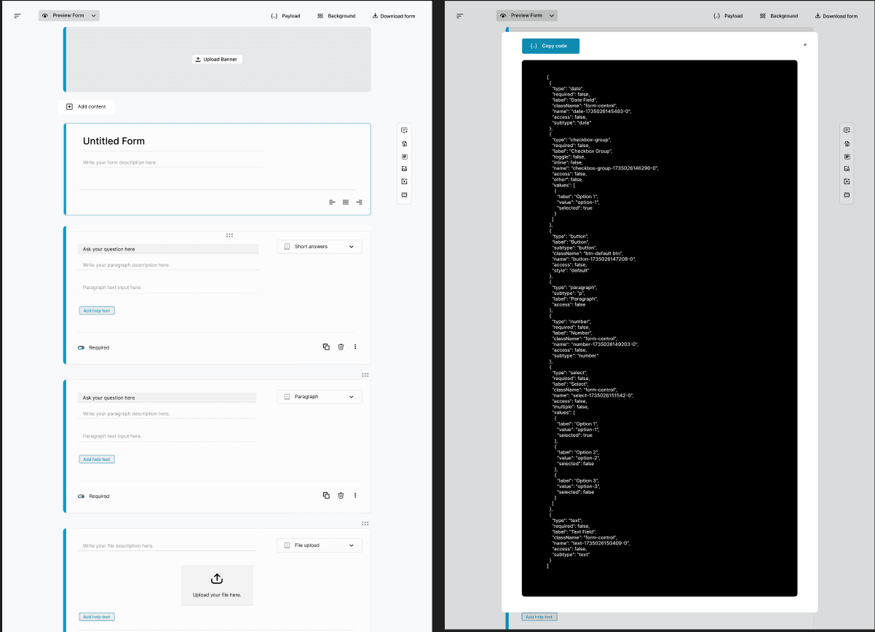Open the Background settings from the top bar
The height and width of the screenshot is (632, 875).
point(336,15)
